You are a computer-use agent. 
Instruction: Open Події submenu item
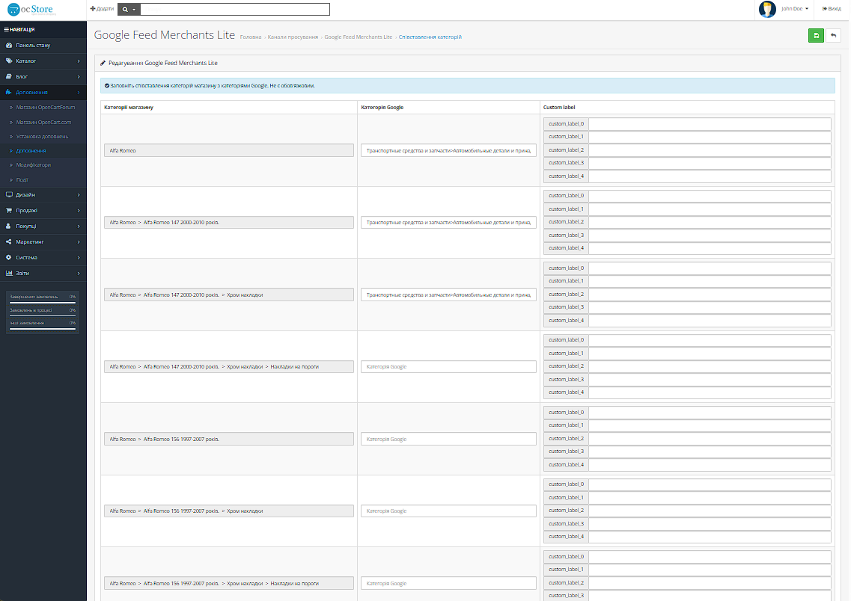[22, 180]
